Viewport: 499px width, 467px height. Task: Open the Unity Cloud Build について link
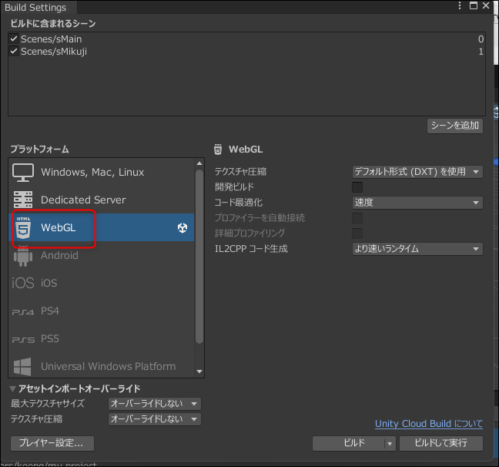tap(429, 424)
